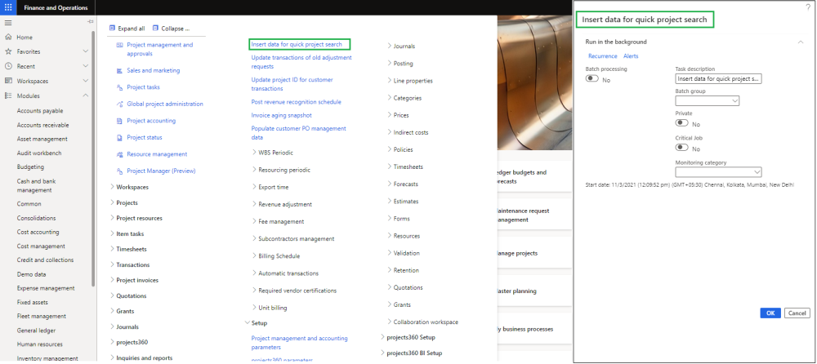Expand the Timesheets tree node

(x=112, y=249)
